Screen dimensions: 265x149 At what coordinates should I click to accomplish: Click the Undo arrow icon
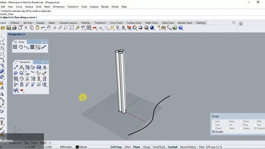coord(43,28)
